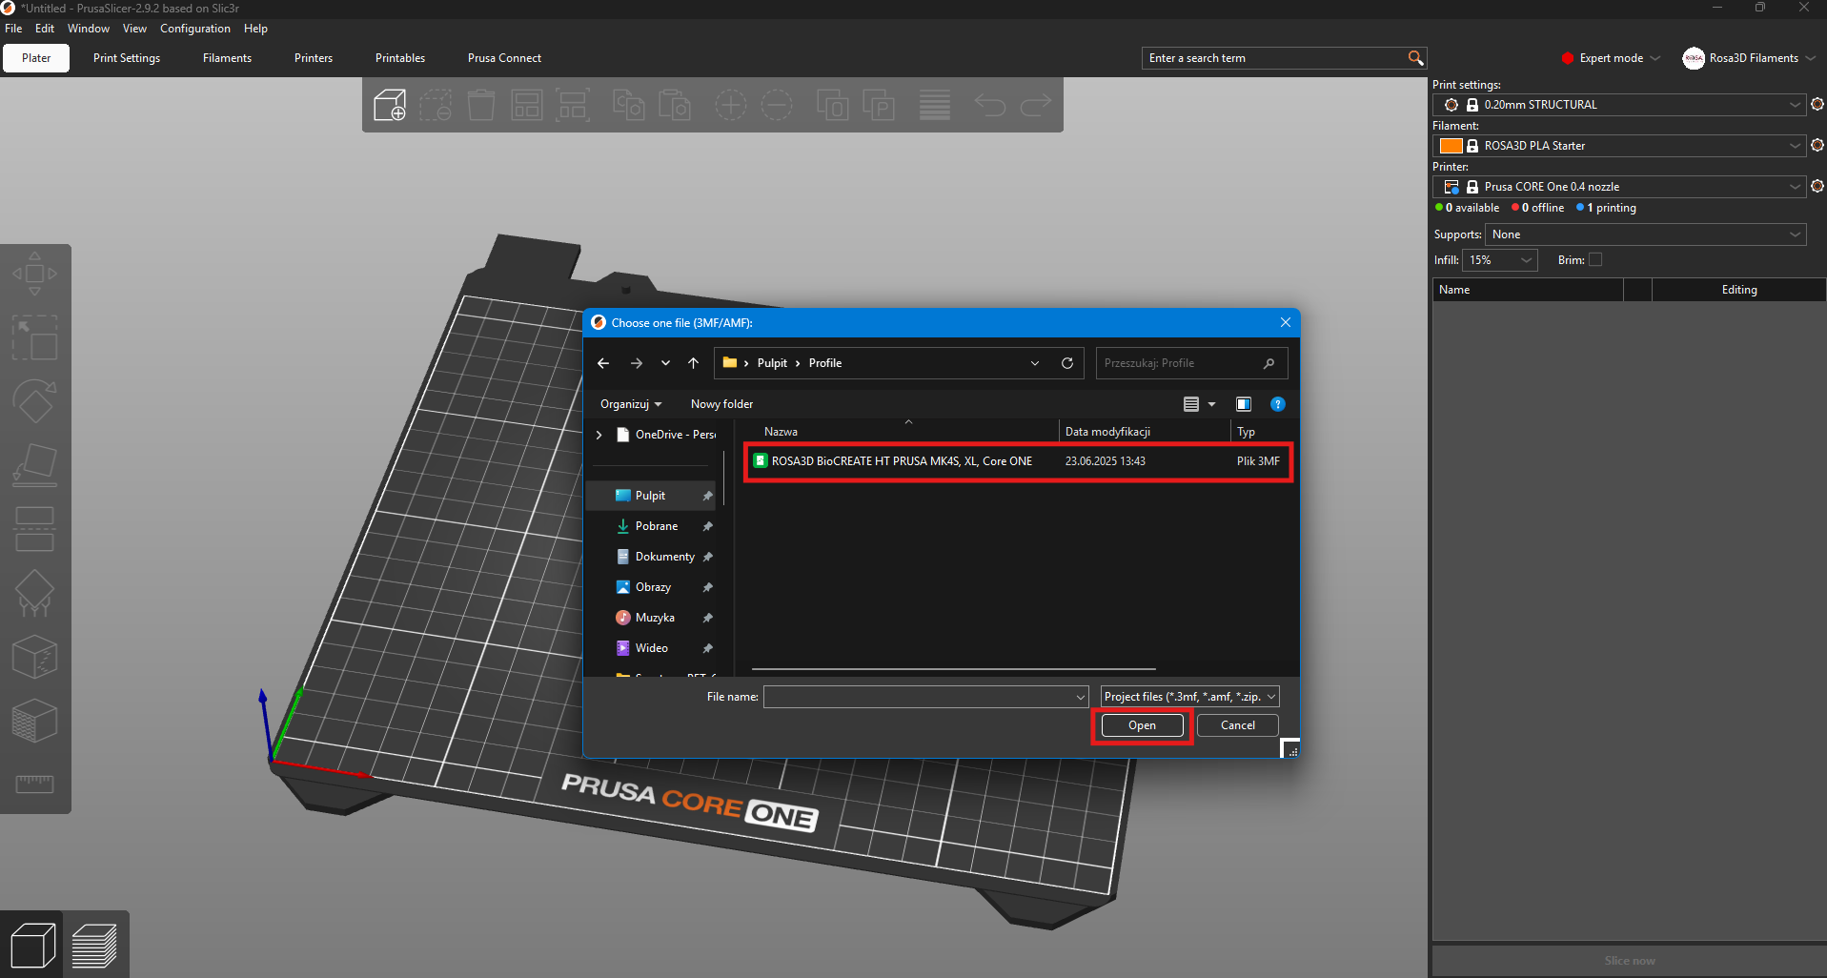The width and height of the screenshot is (1827, 978).
Task: Enable the Brim checkbox
Action: 1595,260
